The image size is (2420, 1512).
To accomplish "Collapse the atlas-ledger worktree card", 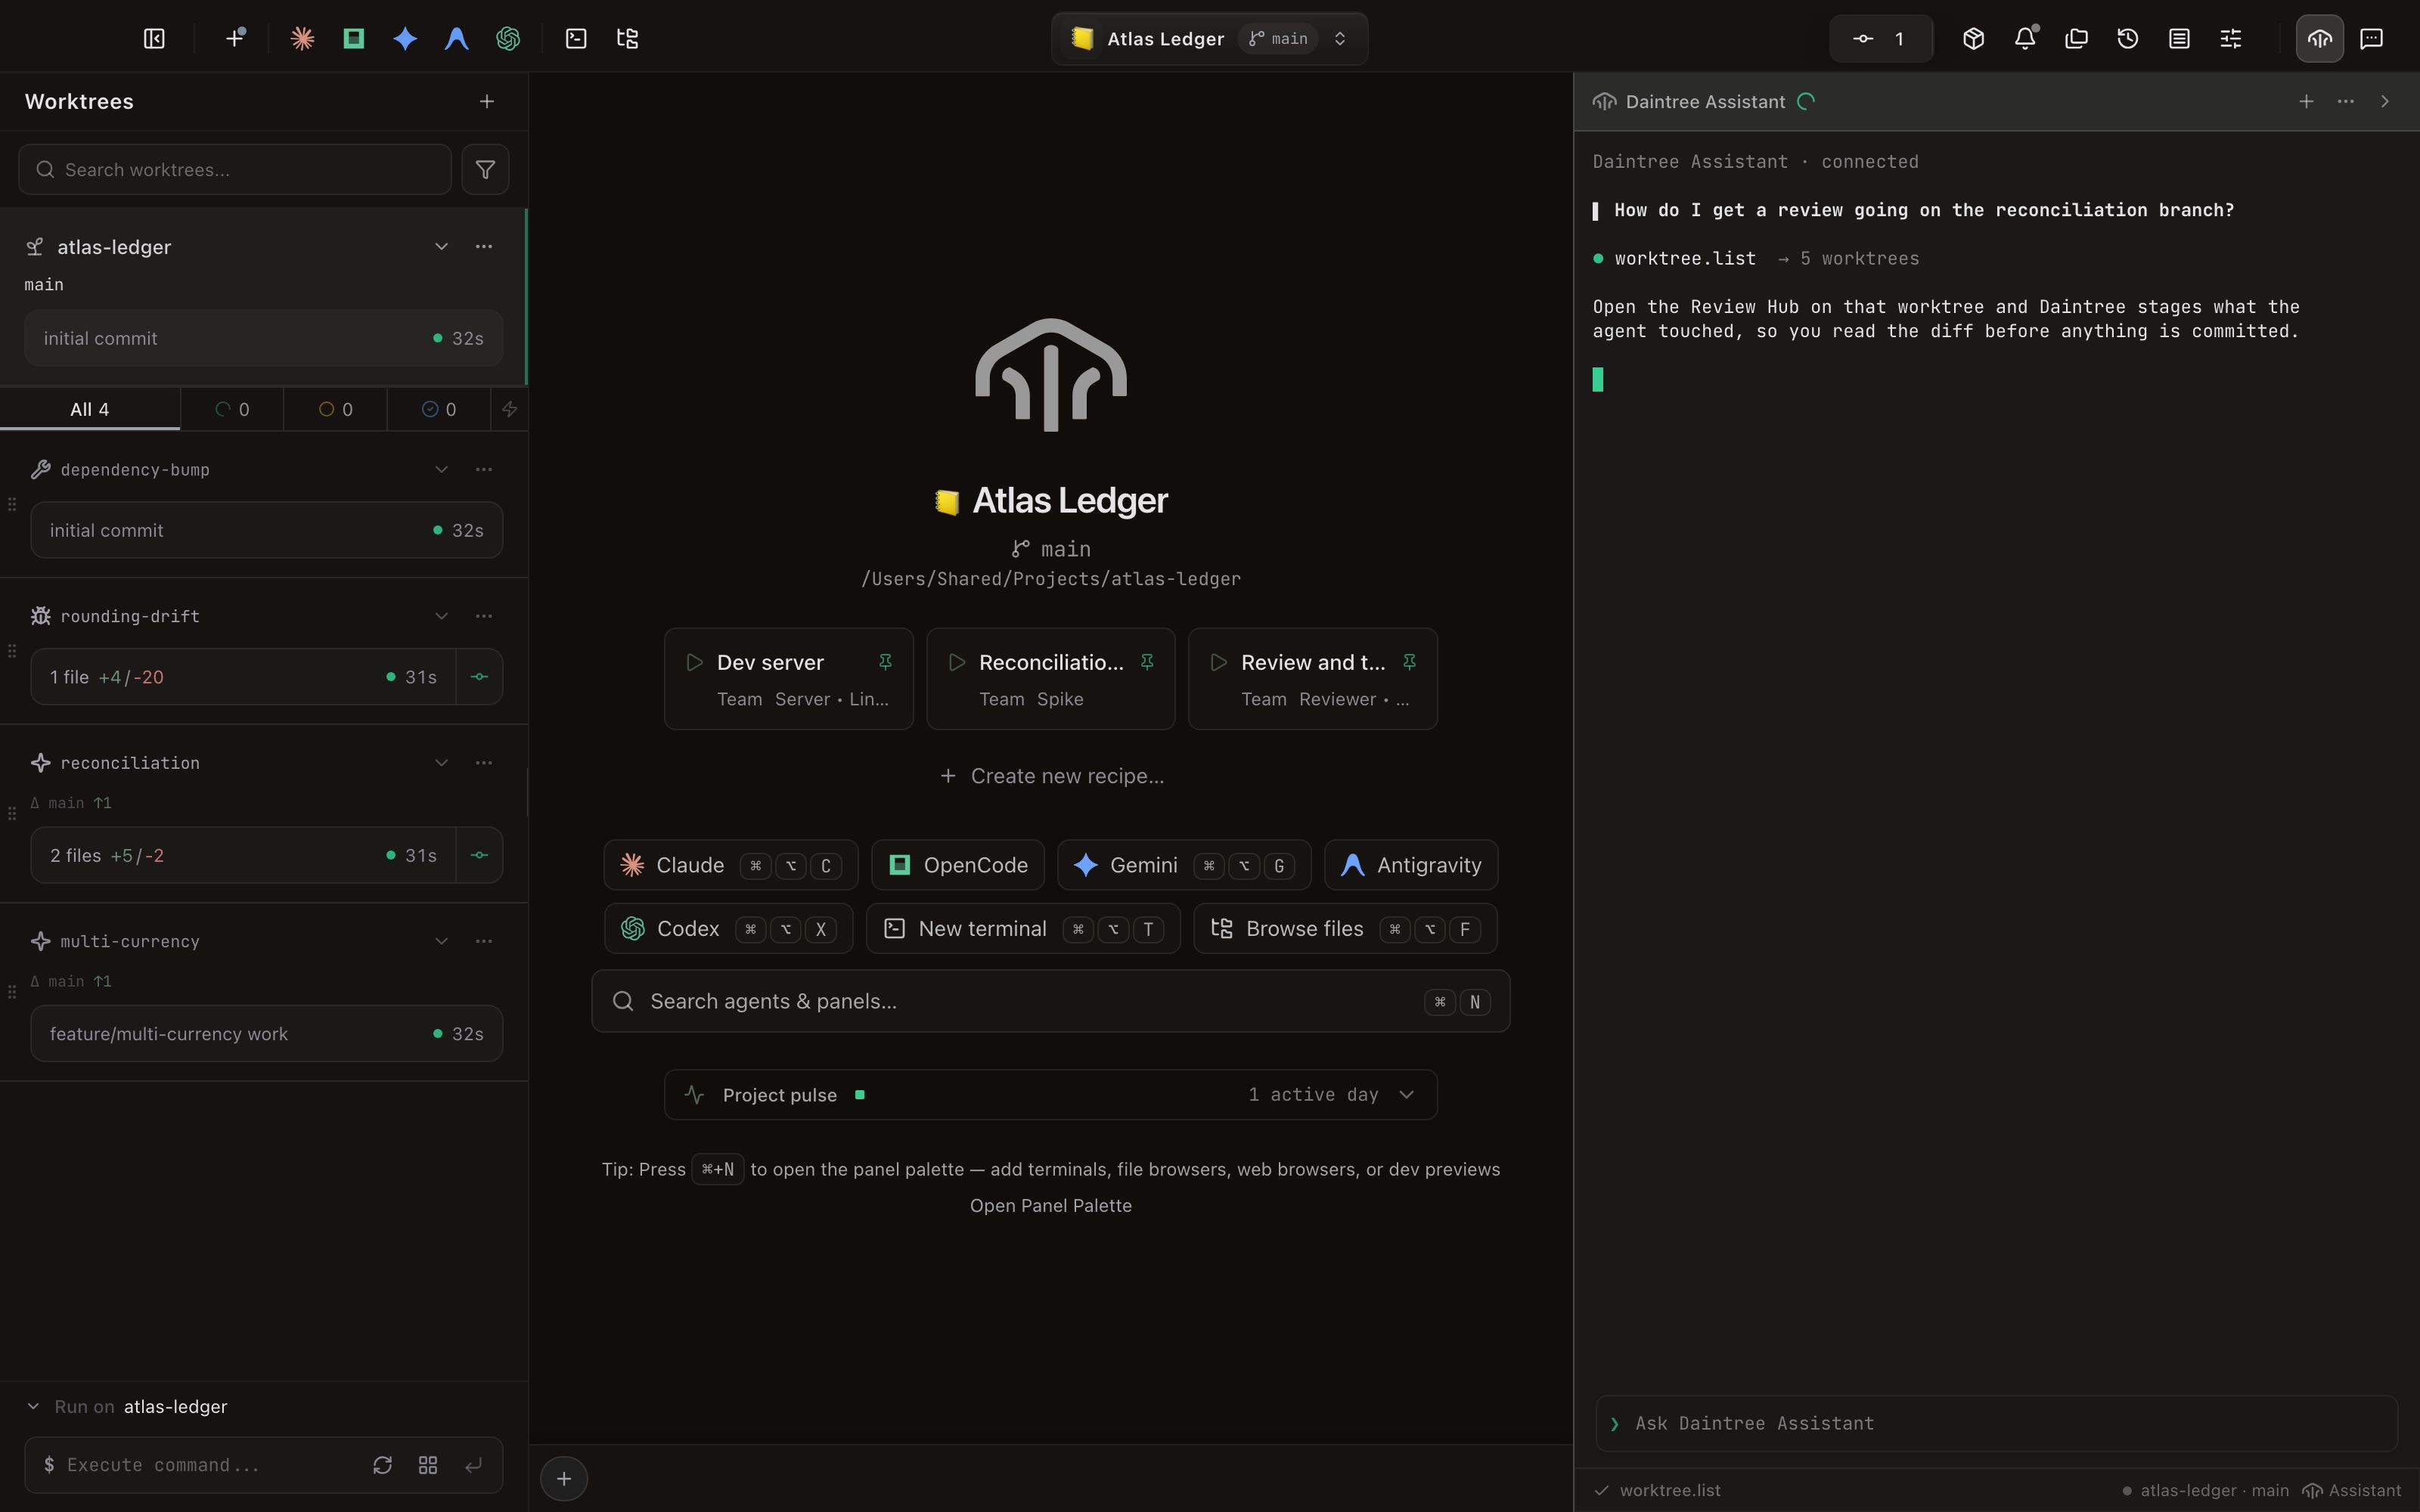I will [x=441, y=246].
